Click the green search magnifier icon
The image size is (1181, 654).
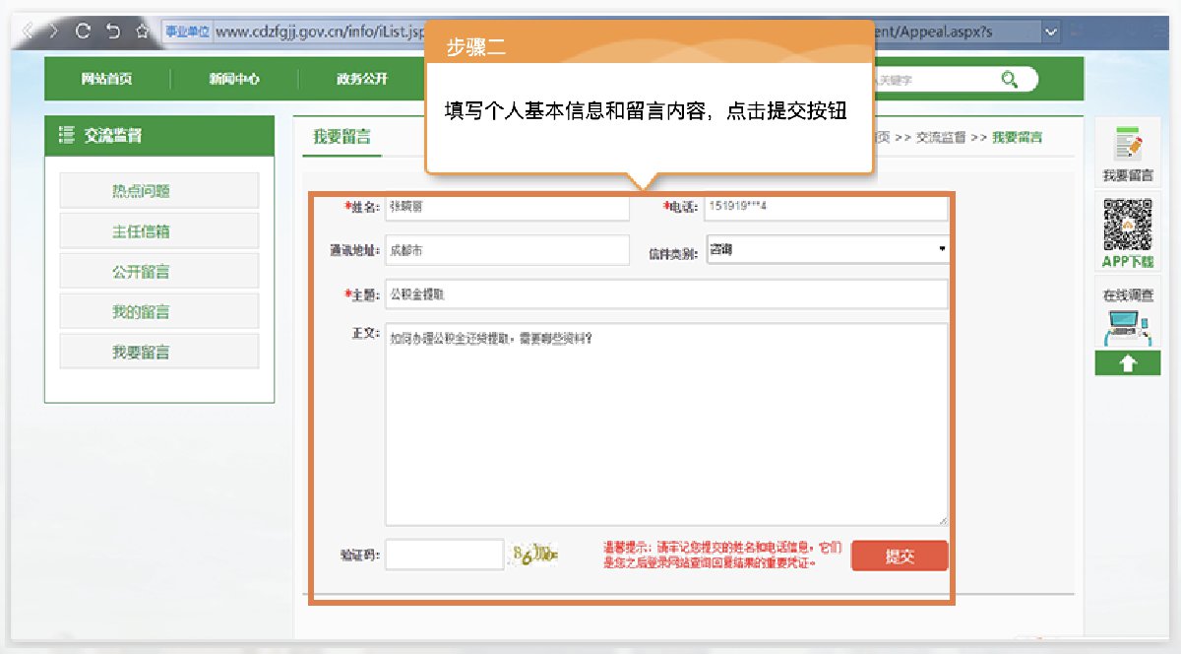click(1010, 80)
